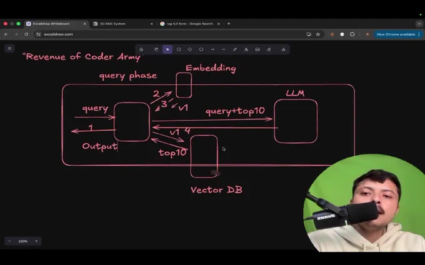Select the Hand panning tool
425x265 pixels.
tap(156, 49)
